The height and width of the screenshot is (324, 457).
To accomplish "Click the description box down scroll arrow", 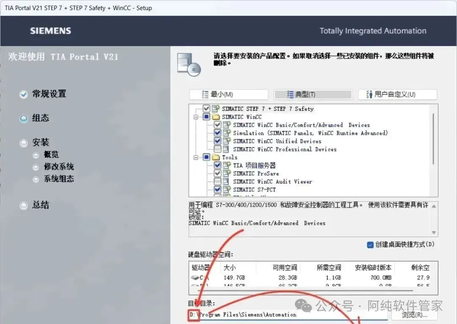I will (434, 233).
